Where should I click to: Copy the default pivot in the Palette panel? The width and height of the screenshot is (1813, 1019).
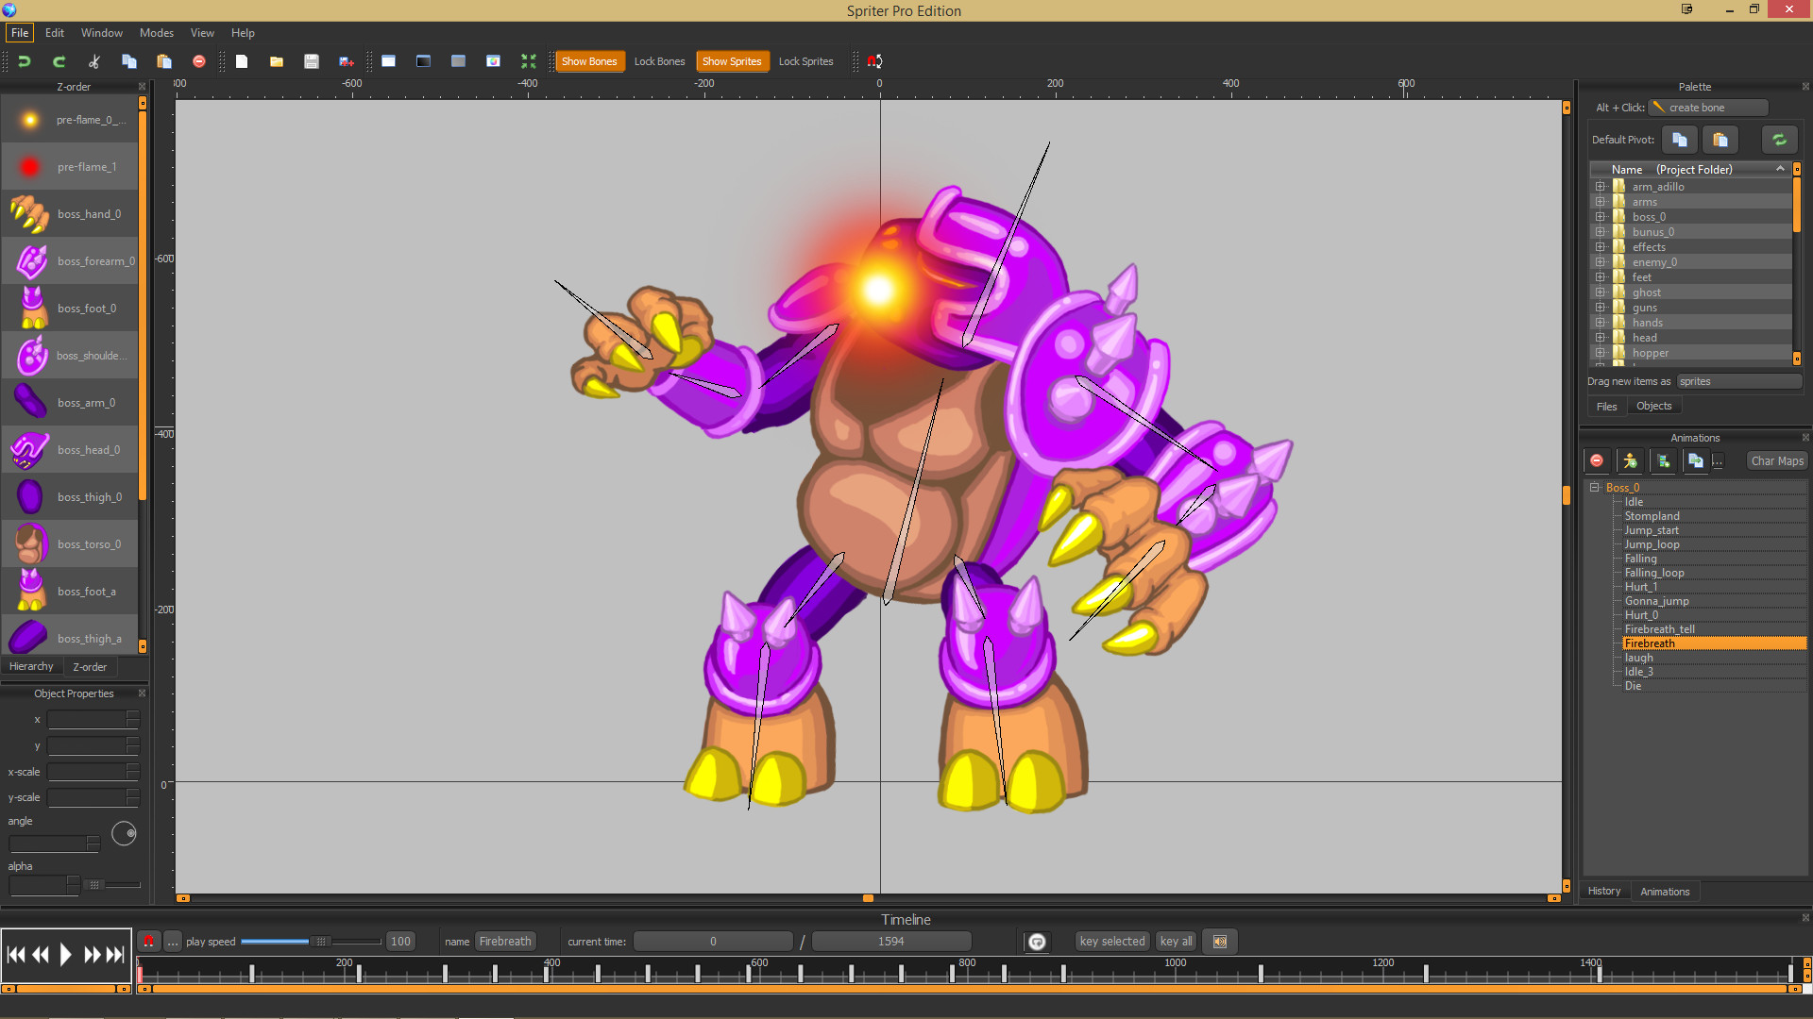pyautogui.click(x=1679, y=140)
